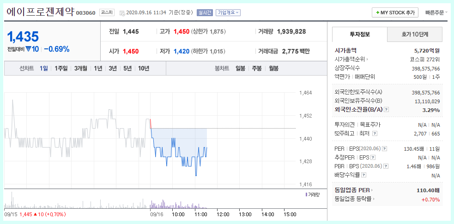Click the purple 거래량 legend marker
Viewport: 454px width, 224px height.
point(307,195)
